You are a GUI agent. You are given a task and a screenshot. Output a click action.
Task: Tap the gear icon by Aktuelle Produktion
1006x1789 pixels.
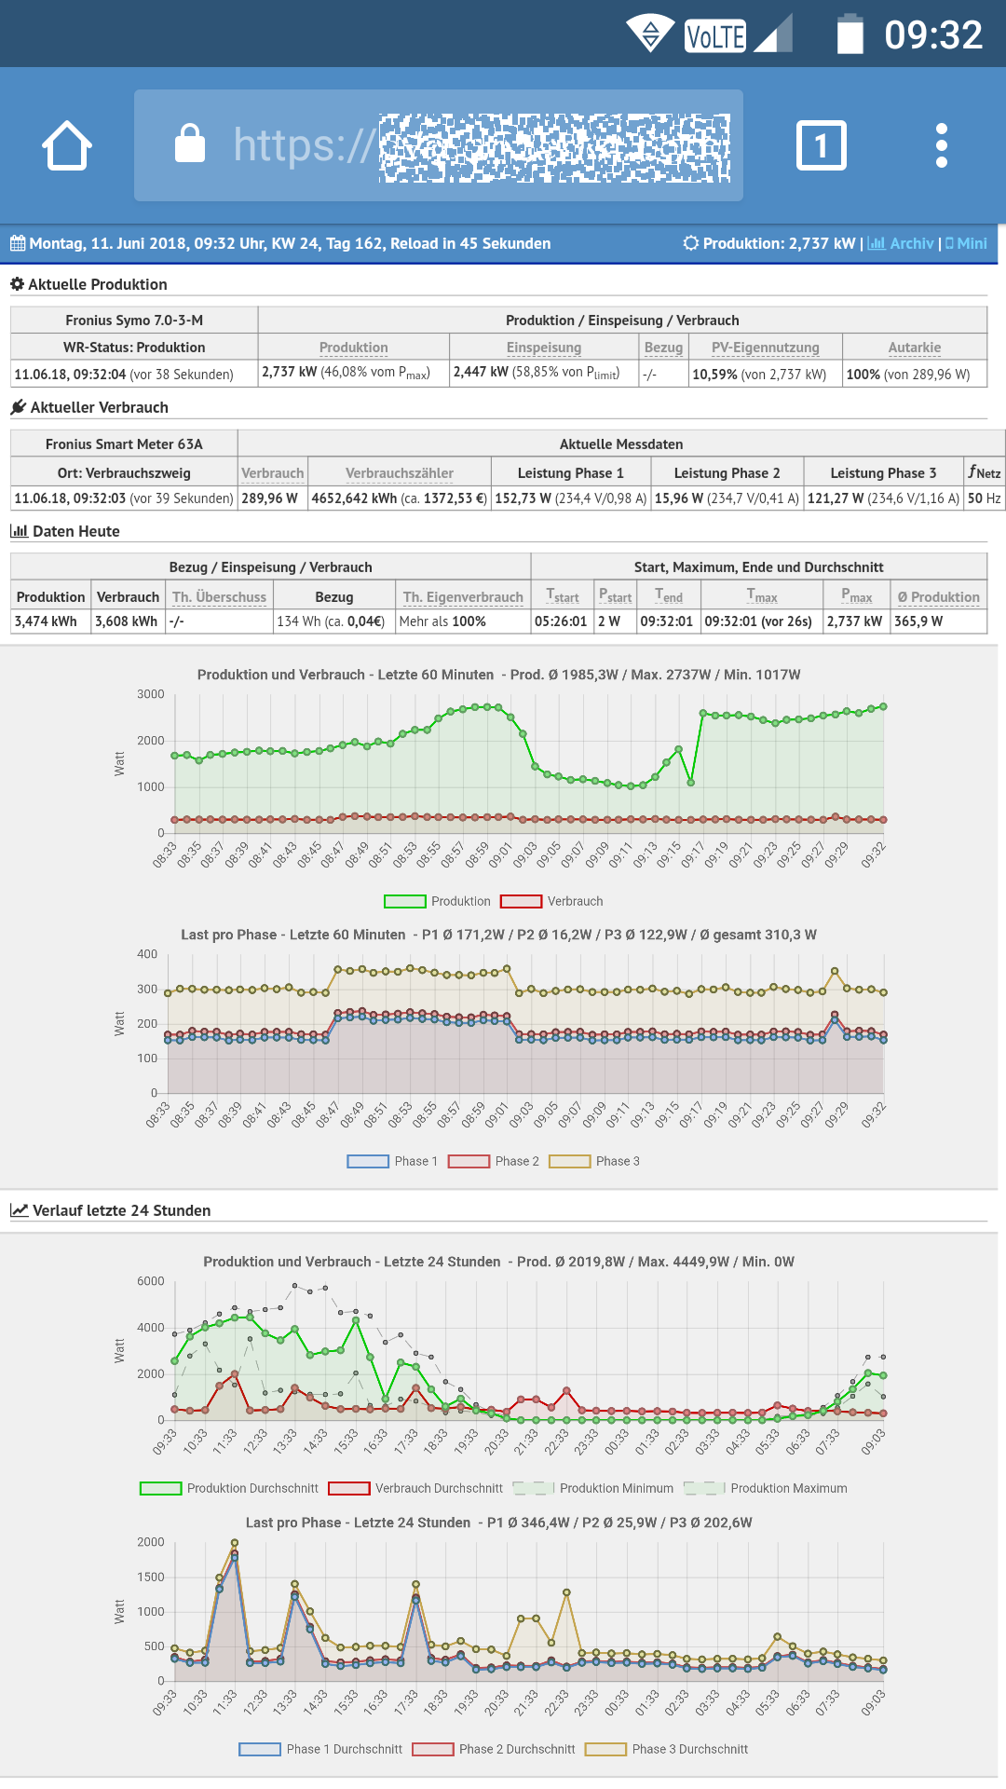tap(17, 284)
